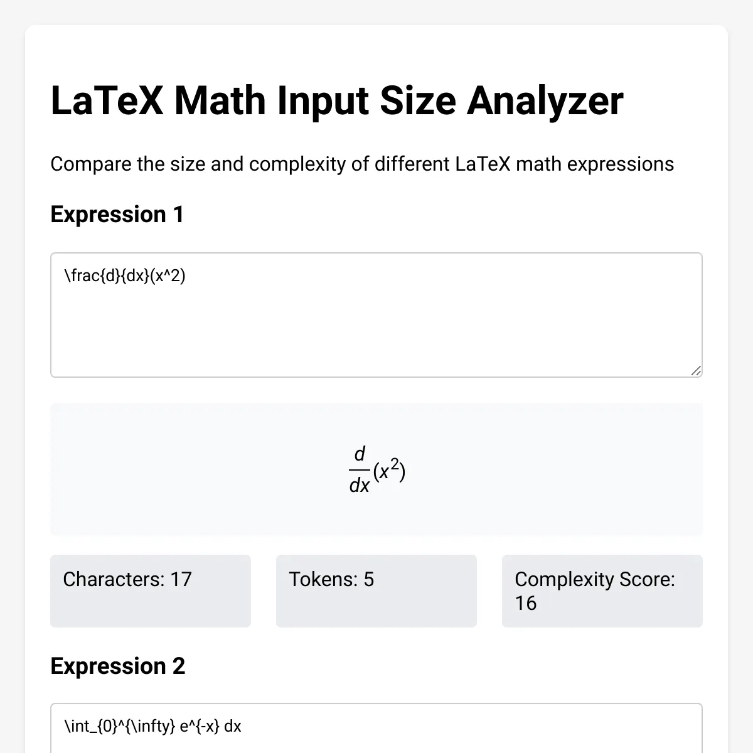The width and height of the screenshot is (753, 753).
Task: Click the number 16 in the complexity box
Action: point(526,603)
